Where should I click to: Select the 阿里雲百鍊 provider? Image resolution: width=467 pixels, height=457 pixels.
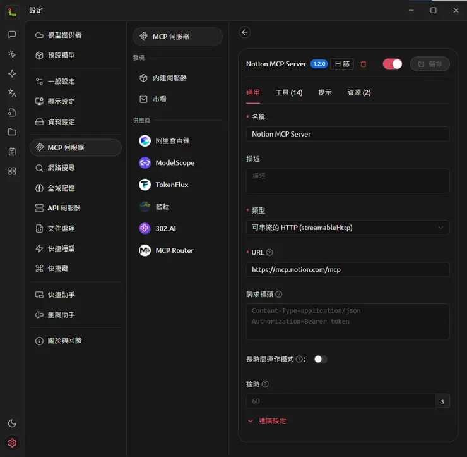(x=178, y=141)
